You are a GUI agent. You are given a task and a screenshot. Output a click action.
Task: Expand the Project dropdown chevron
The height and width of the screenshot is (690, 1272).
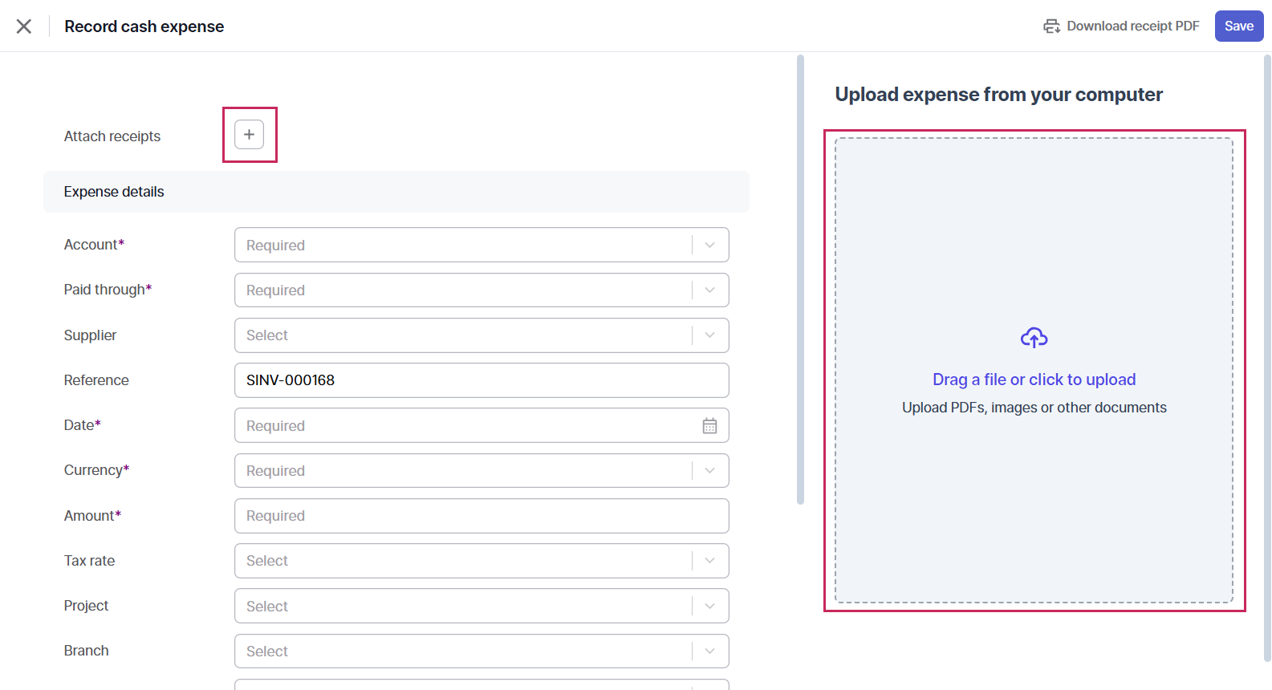click(x=709, y=607)
